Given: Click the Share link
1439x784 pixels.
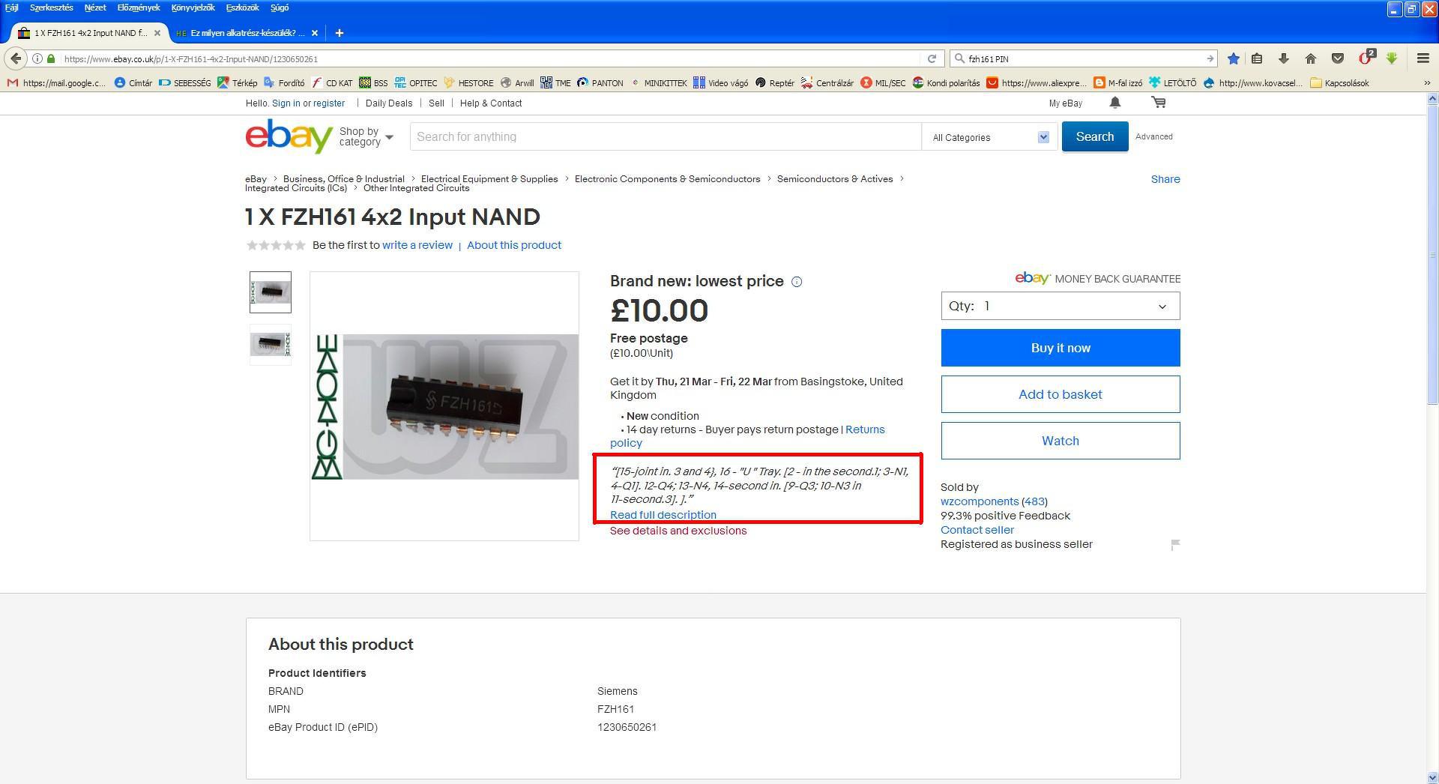Looking at the screenshot, I should click(x=1165, y=179).
